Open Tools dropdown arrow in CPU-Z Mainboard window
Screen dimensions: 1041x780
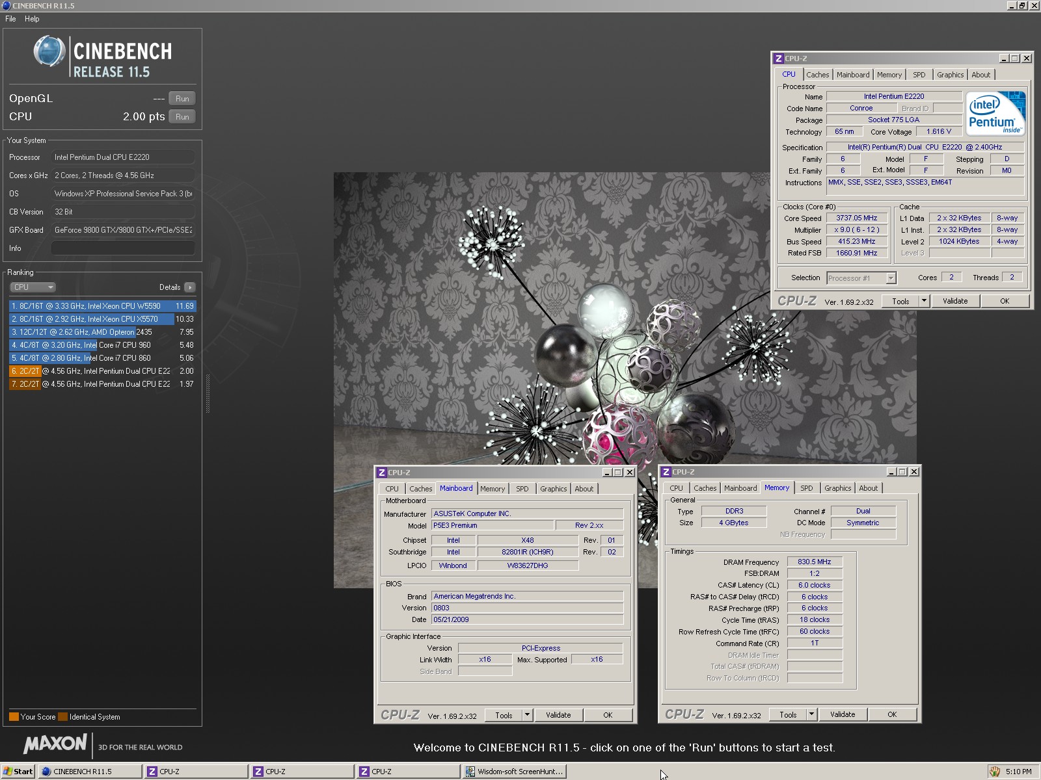pyautogui.click(x=528, y=715)
